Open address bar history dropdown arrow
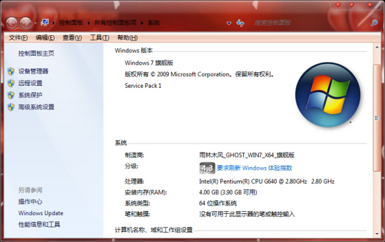This screenshot has width=385, height=242. coord(229,23)
